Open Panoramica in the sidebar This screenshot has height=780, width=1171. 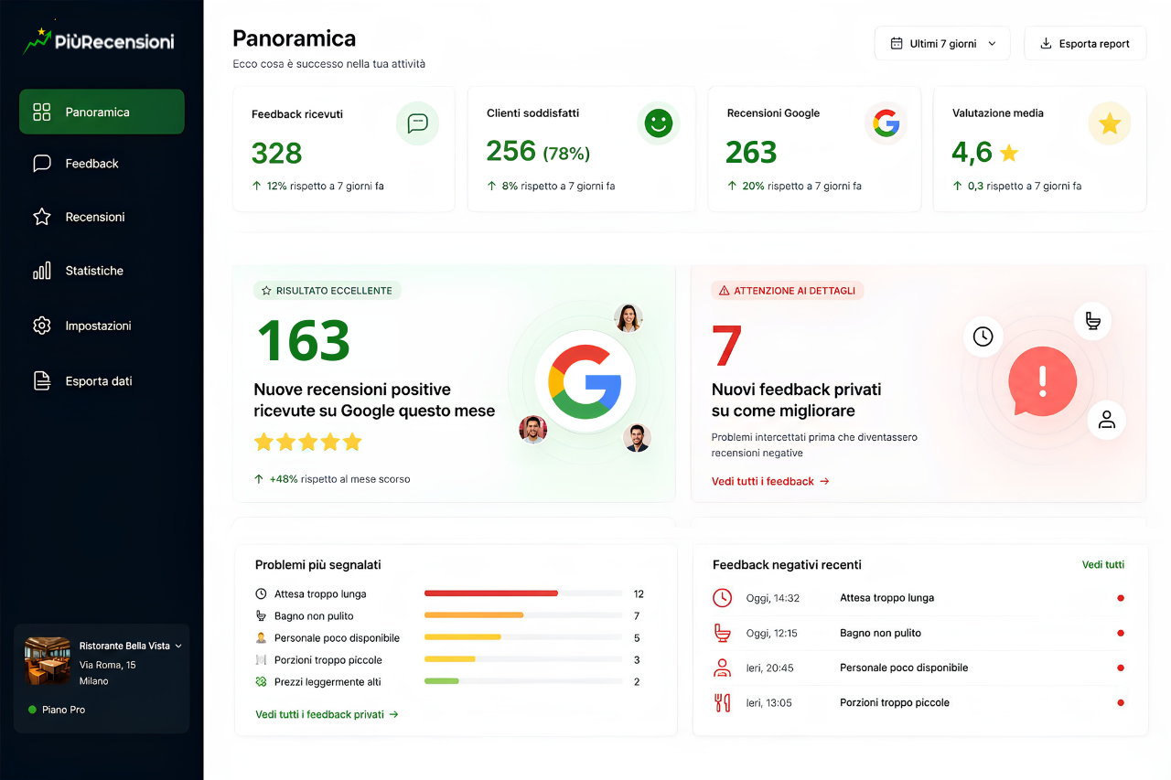coord(102,112)
